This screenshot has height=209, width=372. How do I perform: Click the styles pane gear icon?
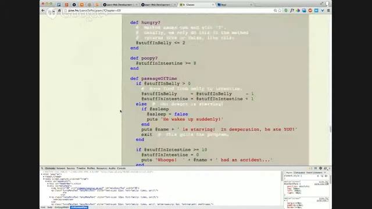coord(326,176)
